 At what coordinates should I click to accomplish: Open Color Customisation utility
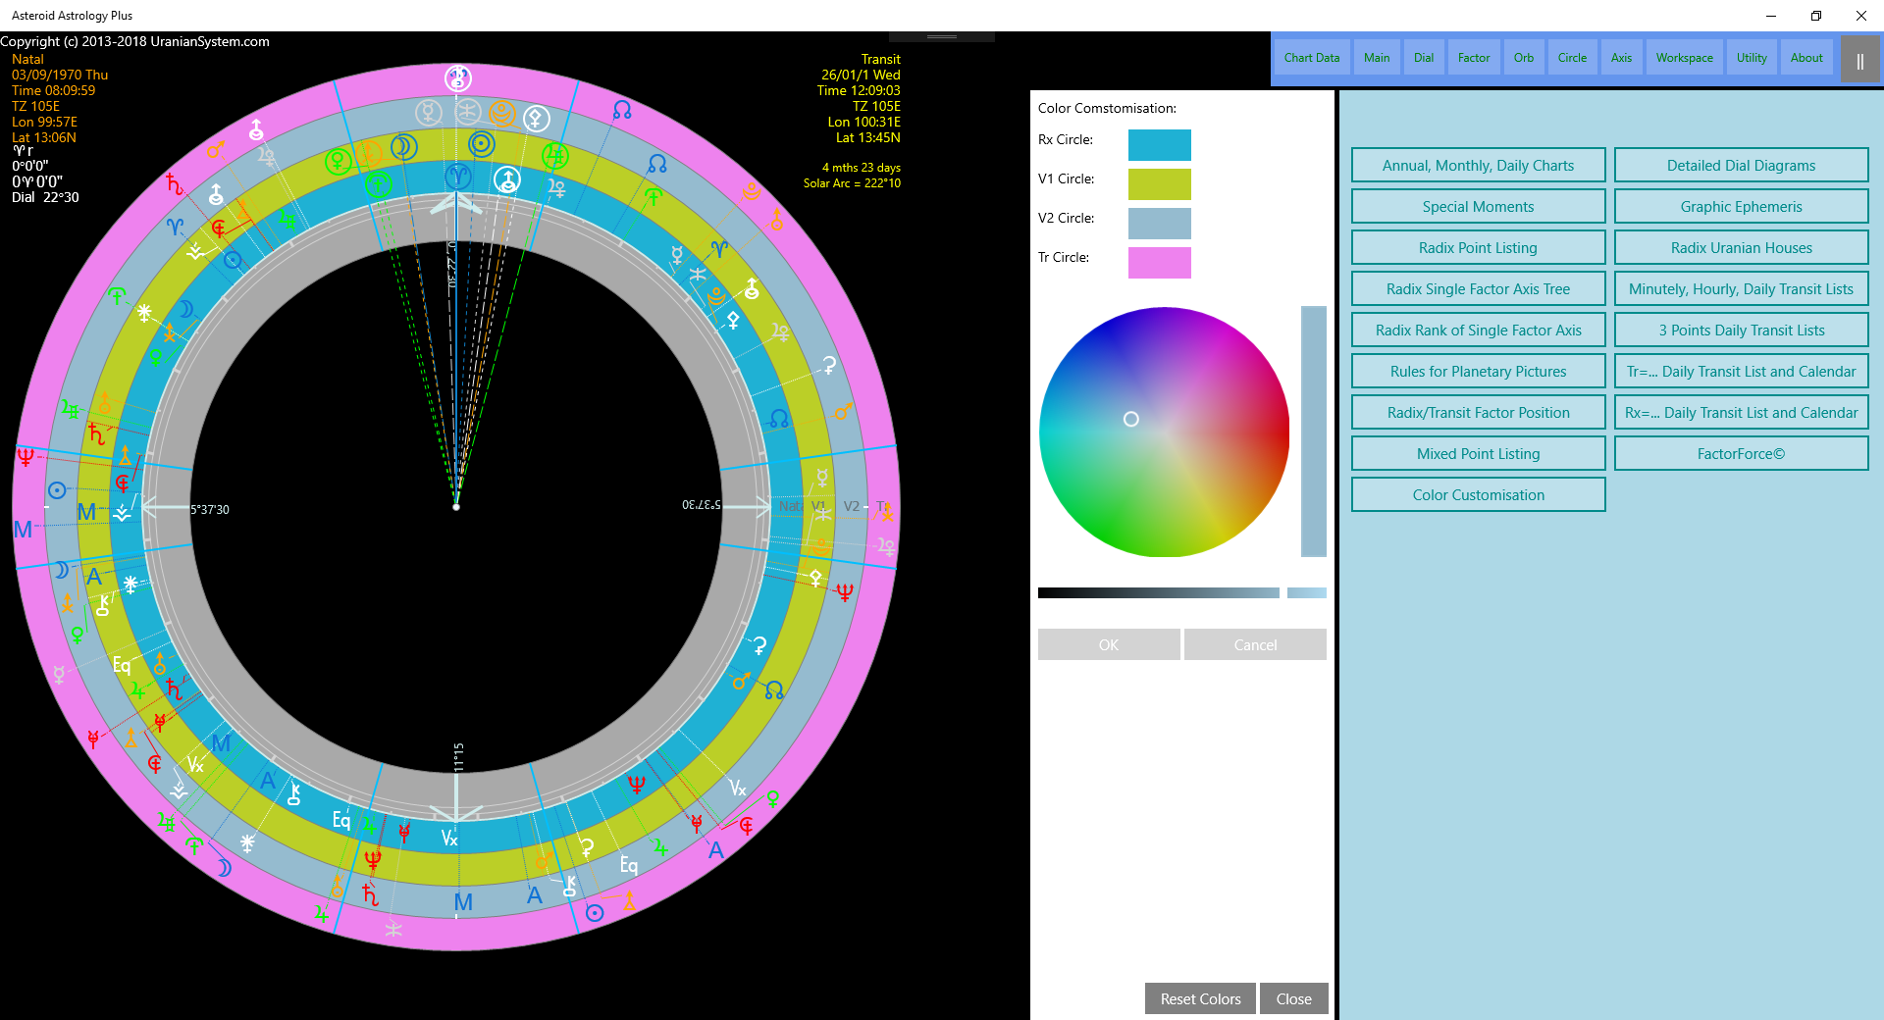coord(1478,494)
